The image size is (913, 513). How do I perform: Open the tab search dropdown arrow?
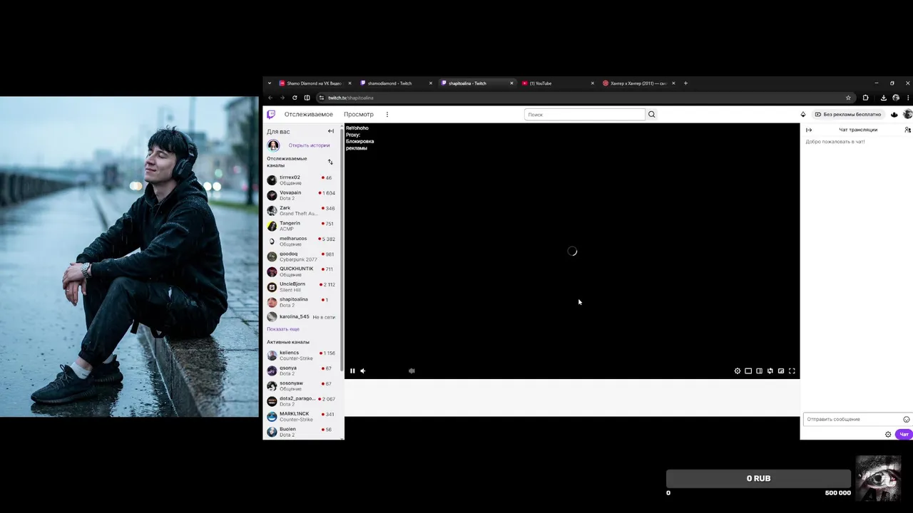pyautogui.click(x=269, y=83)
